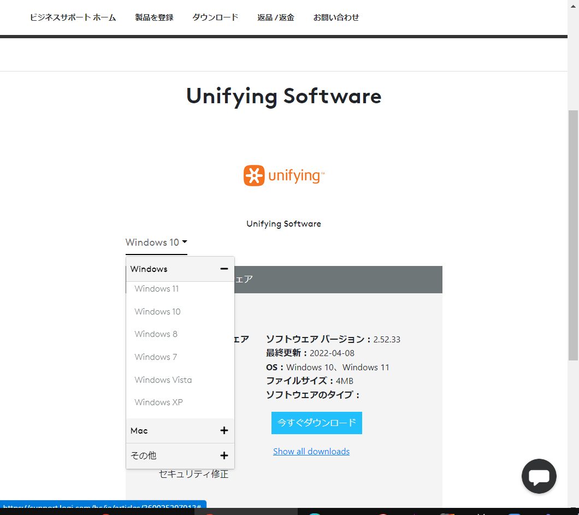Open ビジネスサポート ホーム nav link
The width and height of the screenshot is (579, 515).
point(73,17)
